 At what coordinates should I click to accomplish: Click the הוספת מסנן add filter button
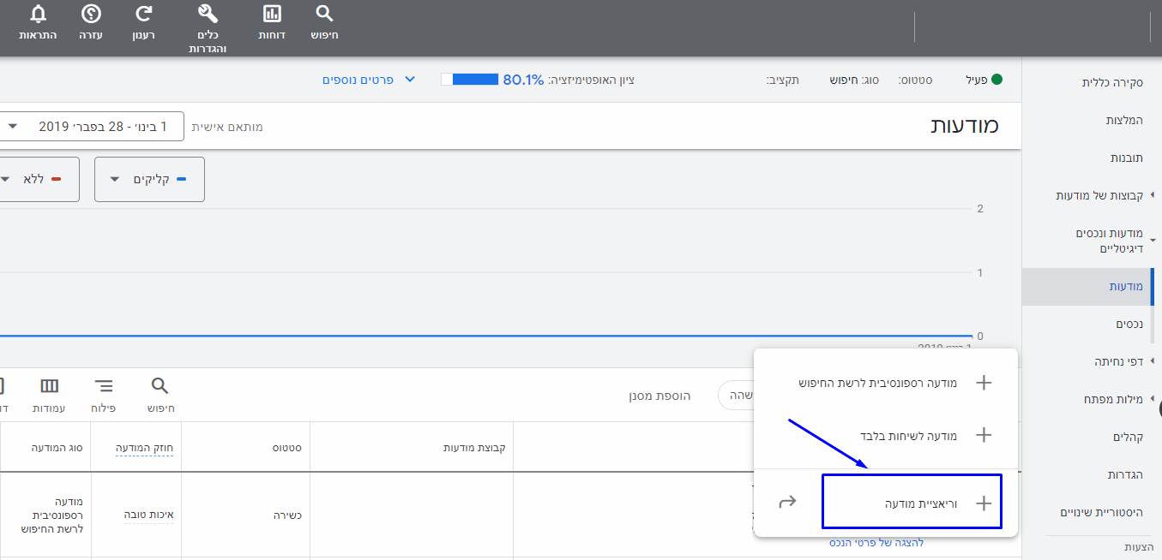(x=661, y=396)
